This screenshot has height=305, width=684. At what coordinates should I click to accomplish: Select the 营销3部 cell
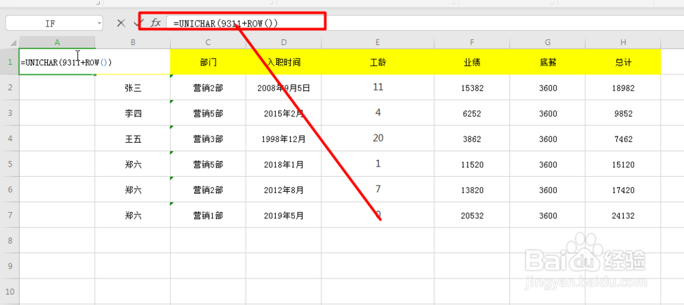[208, 139]
